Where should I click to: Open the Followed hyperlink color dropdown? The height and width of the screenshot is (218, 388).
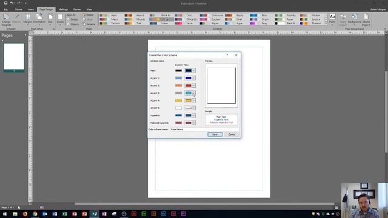[193, 123]
